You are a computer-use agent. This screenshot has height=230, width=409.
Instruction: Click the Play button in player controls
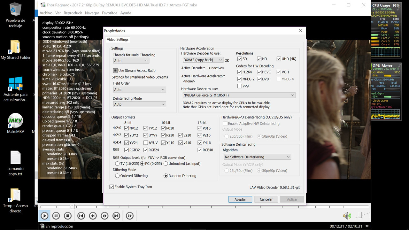[x=44, y=216]
